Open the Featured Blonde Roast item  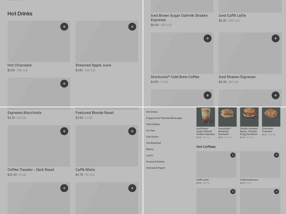[x=95, y=113]
